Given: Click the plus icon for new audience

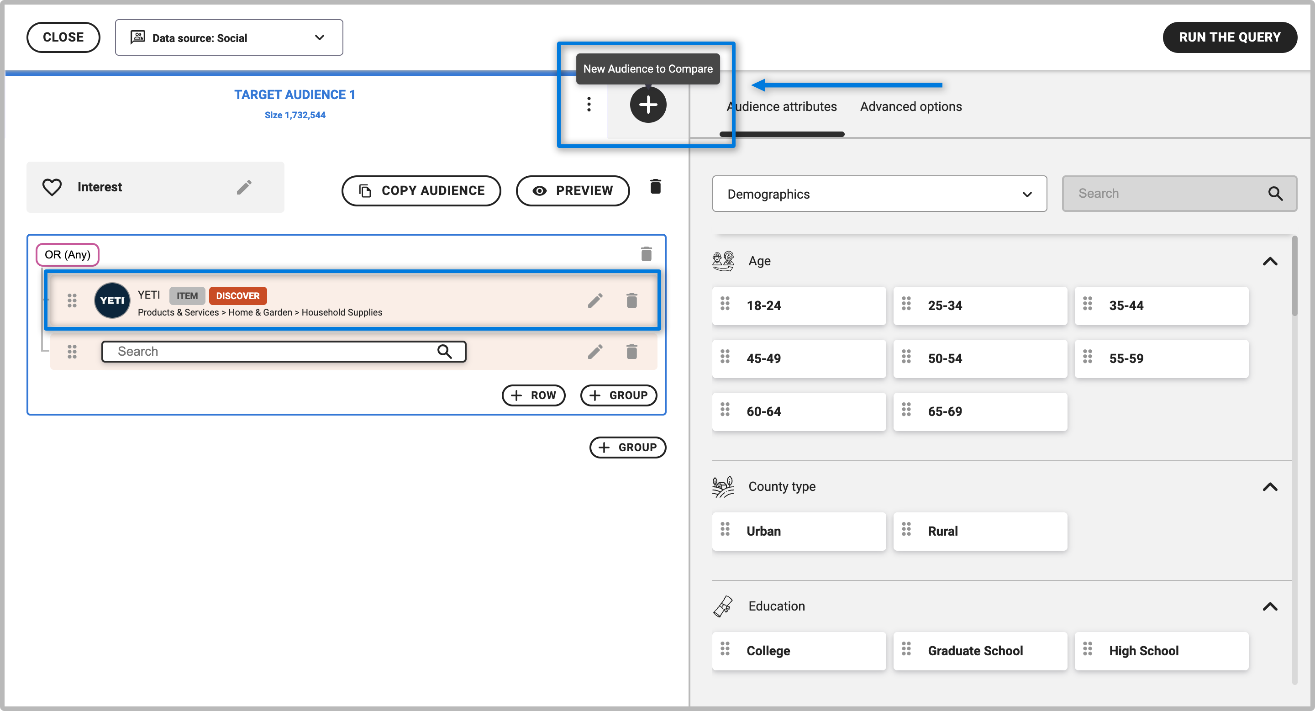Looking at the screenshot, I should coord(648,105).
